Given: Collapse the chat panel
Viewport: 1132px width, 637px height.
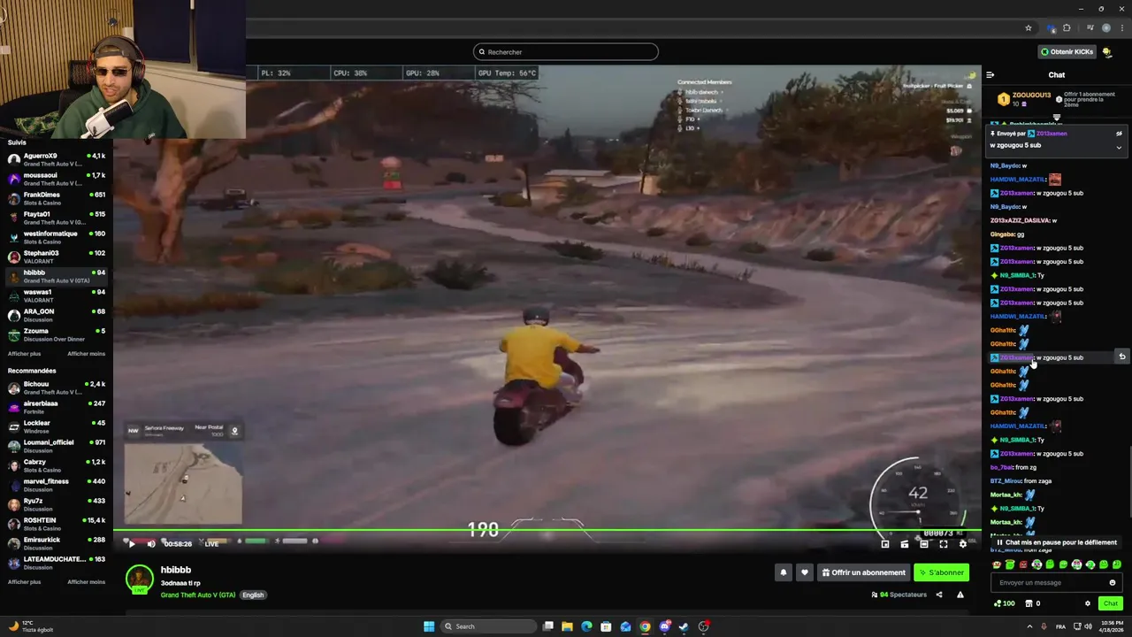Looking at the screenshot, I should tap(990, 75).
